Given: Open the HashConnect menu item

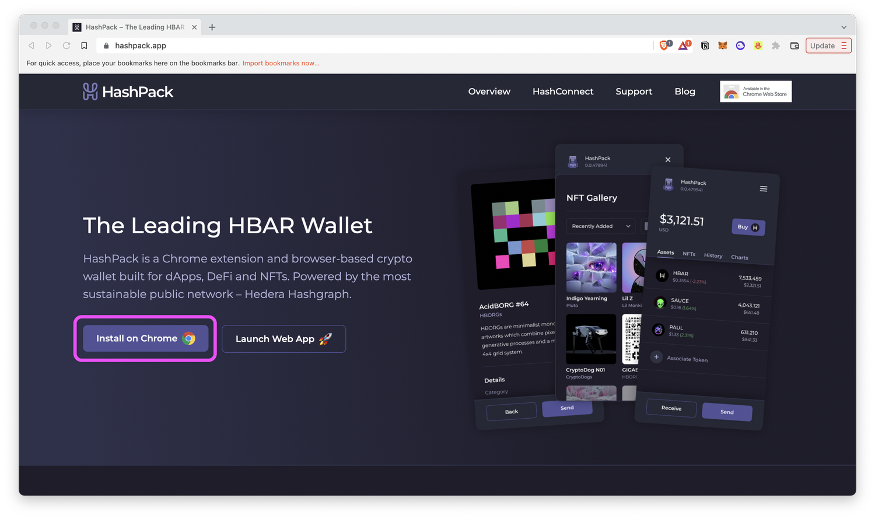Looking at the screenshot, I should 562,91.
